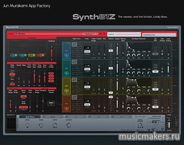Click the OP1 frequency value 1.00 field
This screenshot has height=145, width=184.
87,48
